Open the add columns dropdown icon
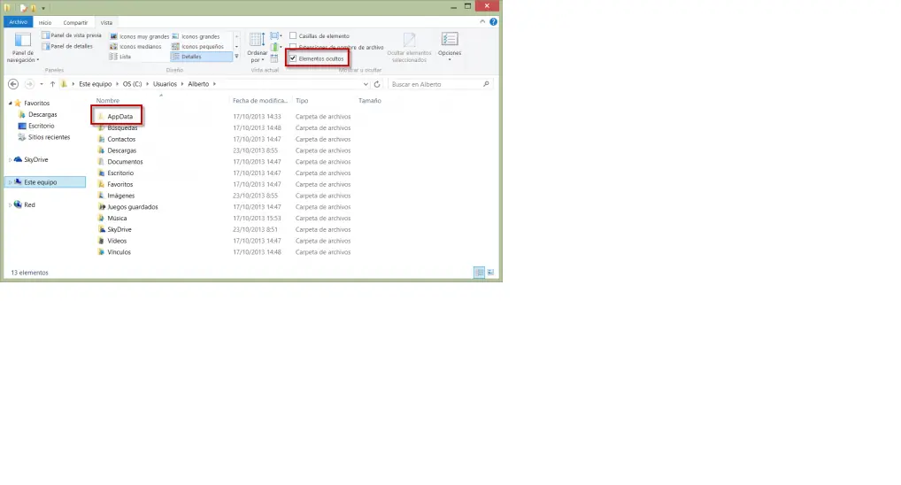The image size is (901, 485). [276, 47]
